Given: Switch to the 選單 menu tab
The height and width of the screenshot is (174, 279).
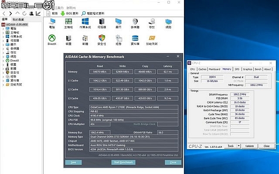Looking at the screenshot, I should tap(5, 19).
